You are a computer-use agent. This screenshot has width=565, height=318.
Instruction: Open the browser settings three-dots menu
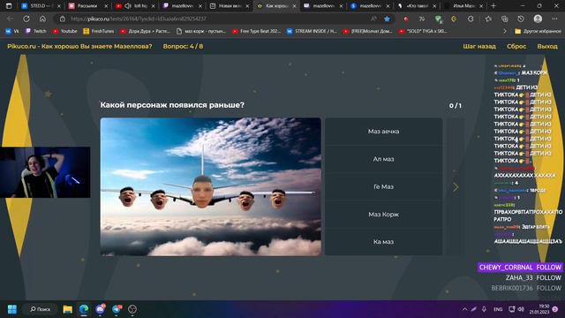point(554,19)
